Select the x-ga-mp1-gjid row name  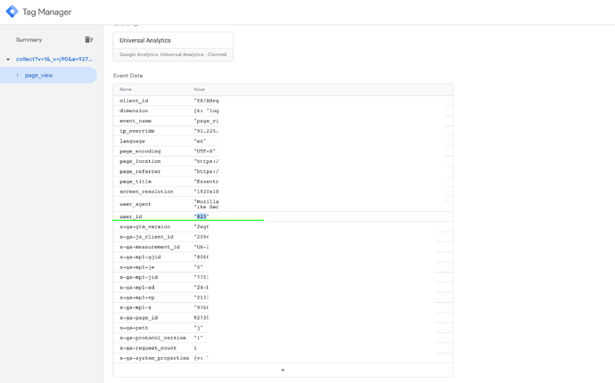pos(140,257)
